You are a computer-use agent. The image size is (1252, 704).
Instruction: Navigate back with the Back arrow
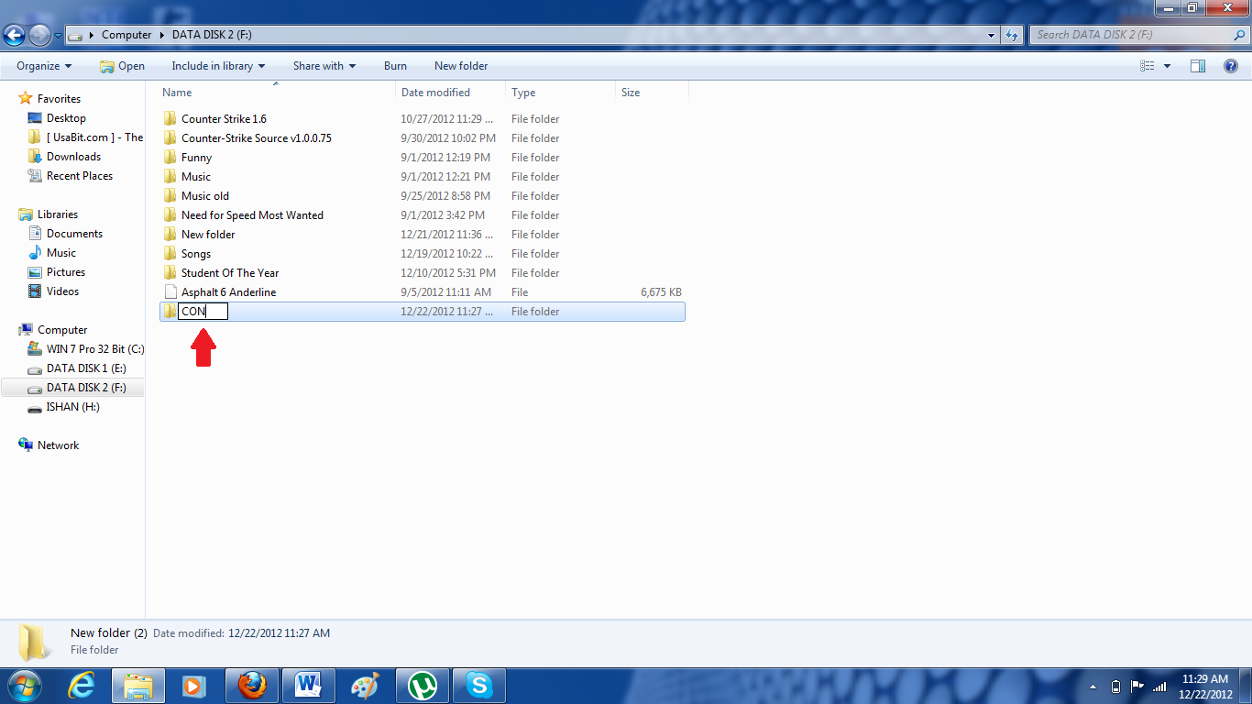(14, 34)
